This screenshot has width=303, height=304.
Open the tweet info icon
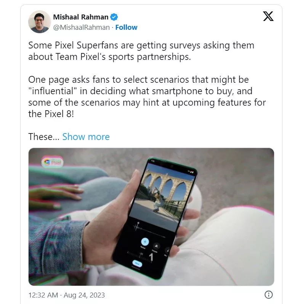(268, 295)
